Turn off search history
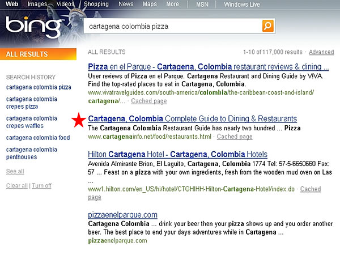 tap(41, 186)
